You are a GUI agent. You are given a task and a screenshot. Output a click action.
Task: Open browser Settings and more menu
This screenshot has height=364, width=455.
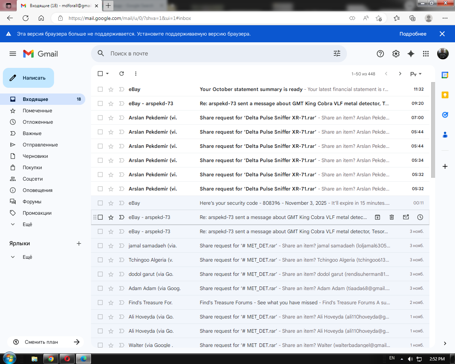(x=445, y=18)
